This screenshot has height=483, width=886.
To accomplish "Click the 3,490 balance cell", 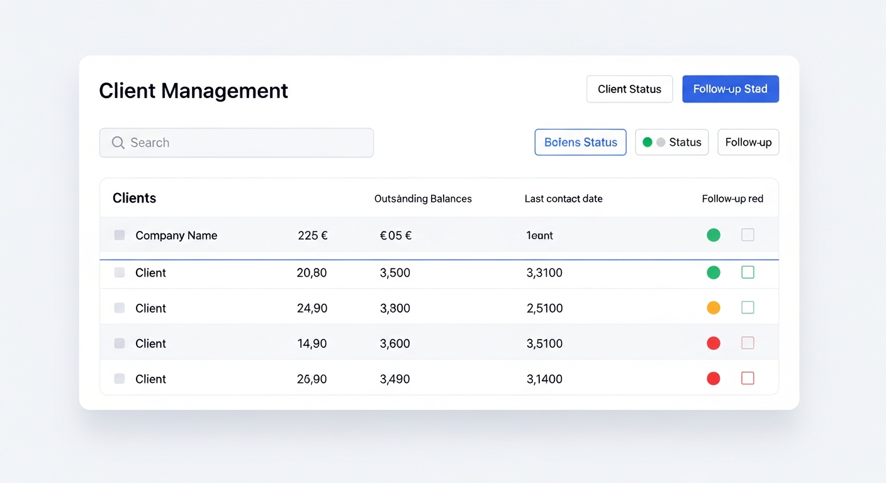I will click(395, 379).
